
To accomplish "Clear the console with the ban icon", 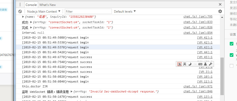I will [20, 11].
